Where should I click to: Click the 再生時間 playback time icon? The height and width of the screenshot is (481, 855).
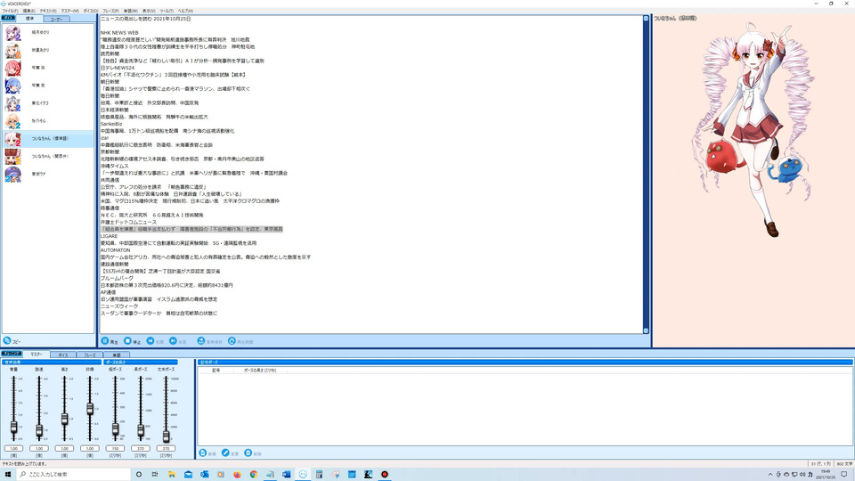pos(232,341)
